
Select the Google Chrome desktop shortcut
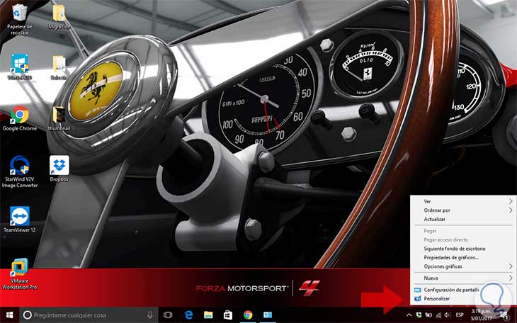(x=19, y=118)
